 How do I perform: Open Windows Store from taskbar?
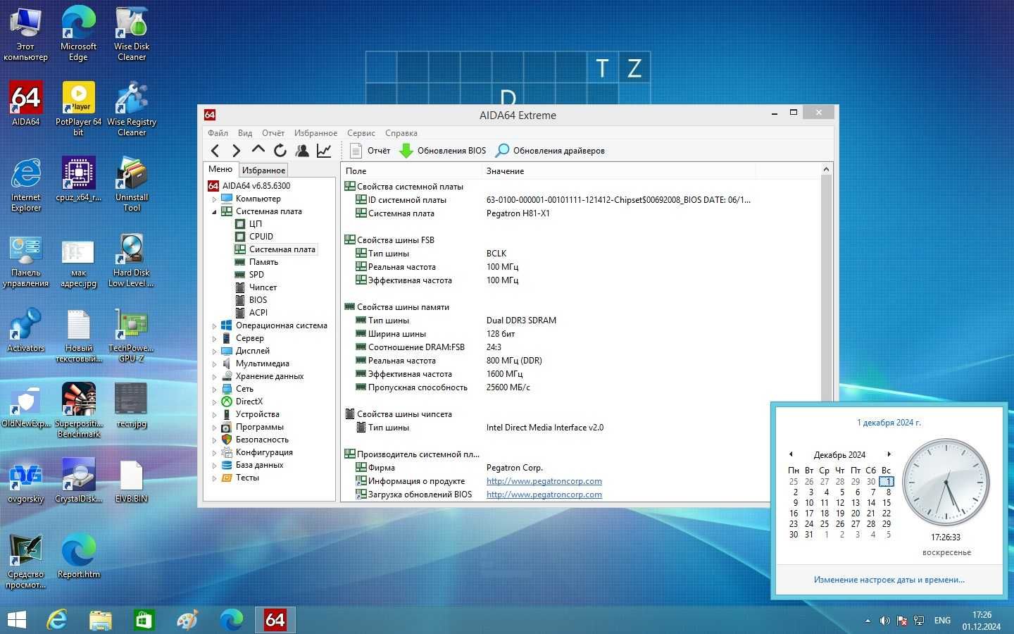[x=144, y=620]
